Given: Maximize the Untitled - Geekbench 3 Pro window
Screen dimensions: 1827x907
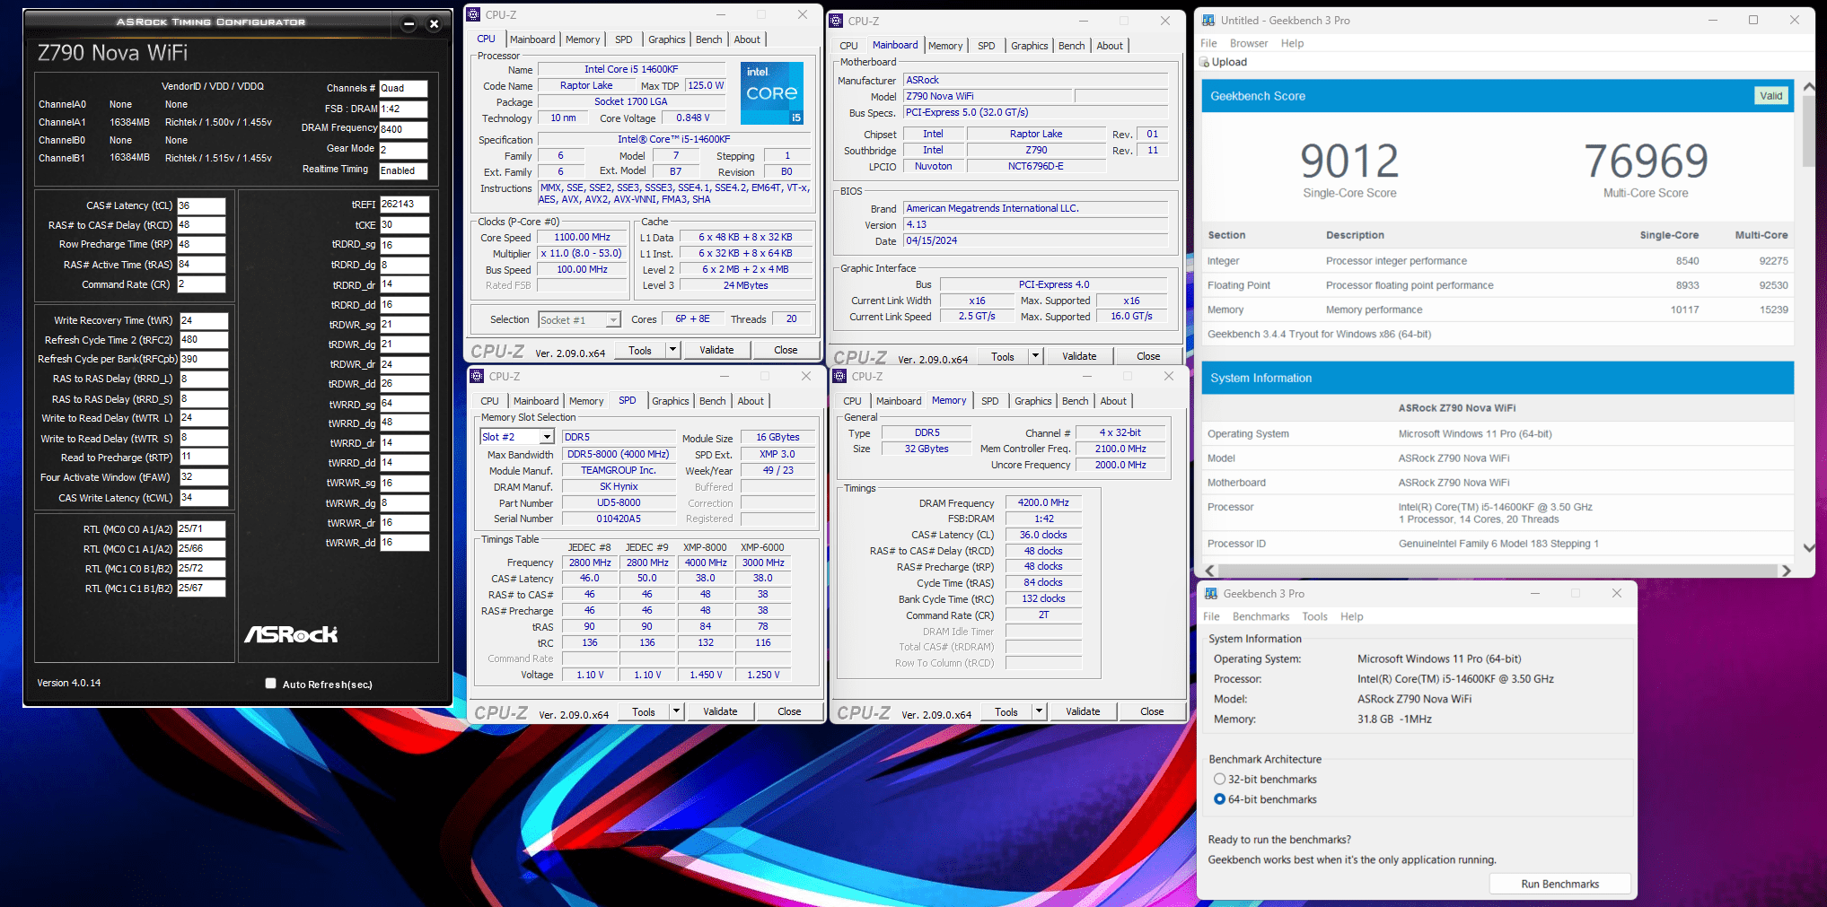Looking at the screenshot, I should (x=1753, y=20).
